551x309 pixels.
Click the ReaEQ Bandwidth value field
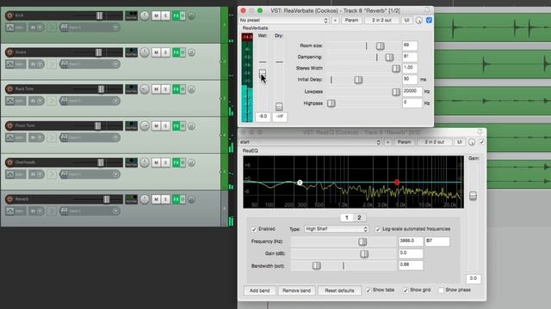411,265
